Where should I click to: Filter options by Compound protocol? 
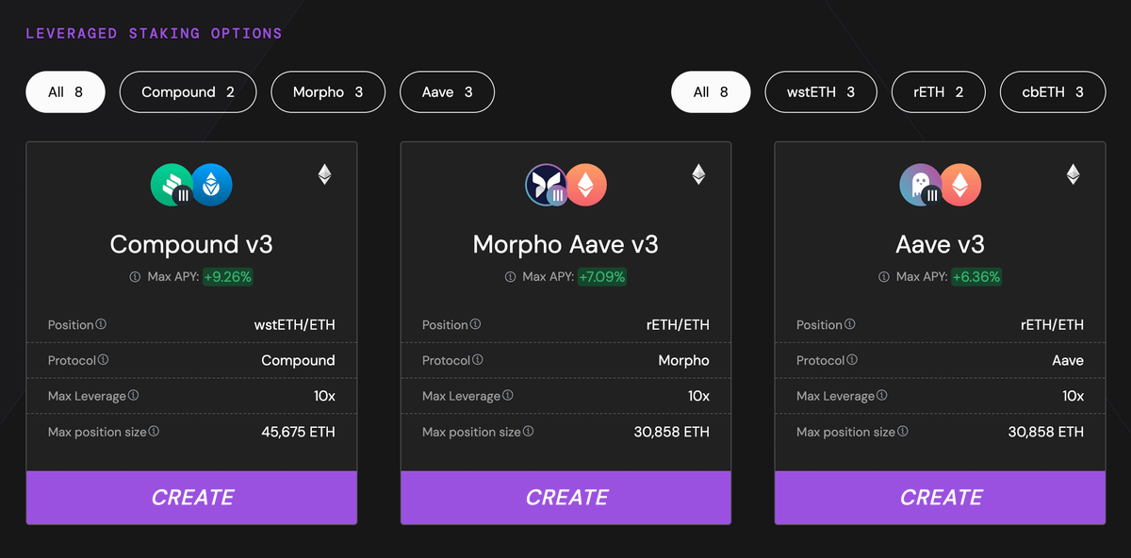188,92
